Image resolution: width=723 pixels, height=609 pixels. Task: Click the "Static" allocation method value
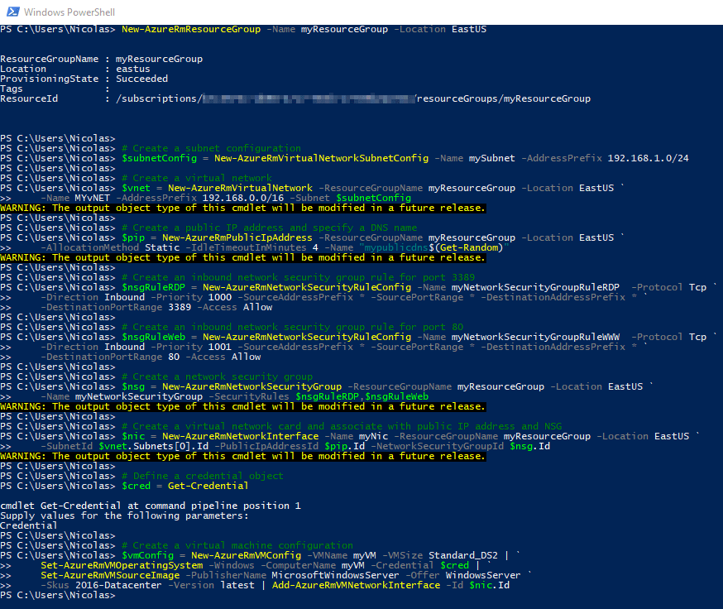[x=162, y=247]
